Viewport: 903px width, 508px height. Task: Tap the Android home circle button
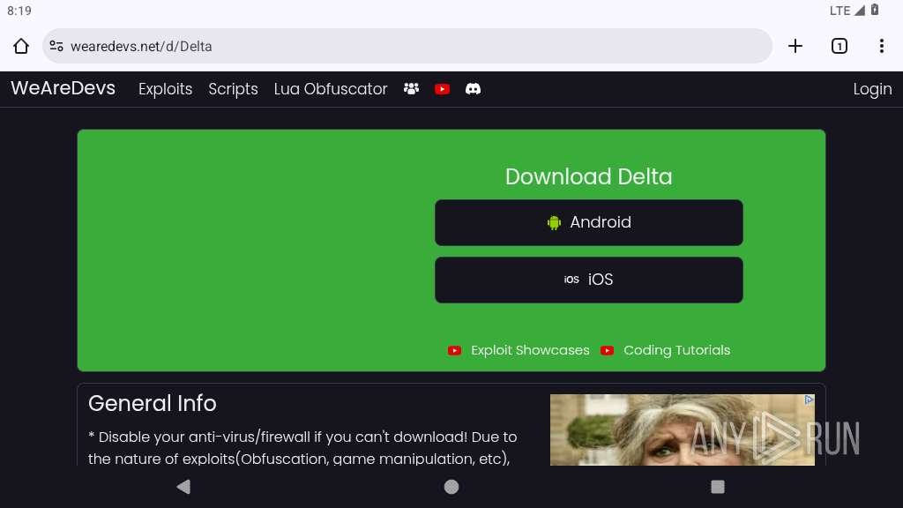(x=451, y=487)
